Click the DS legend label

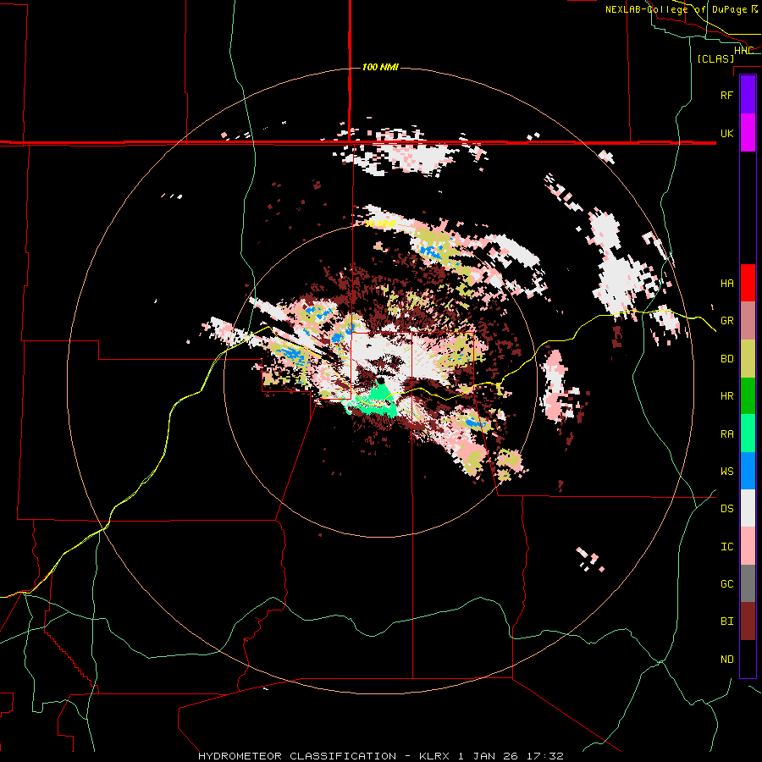726,508
